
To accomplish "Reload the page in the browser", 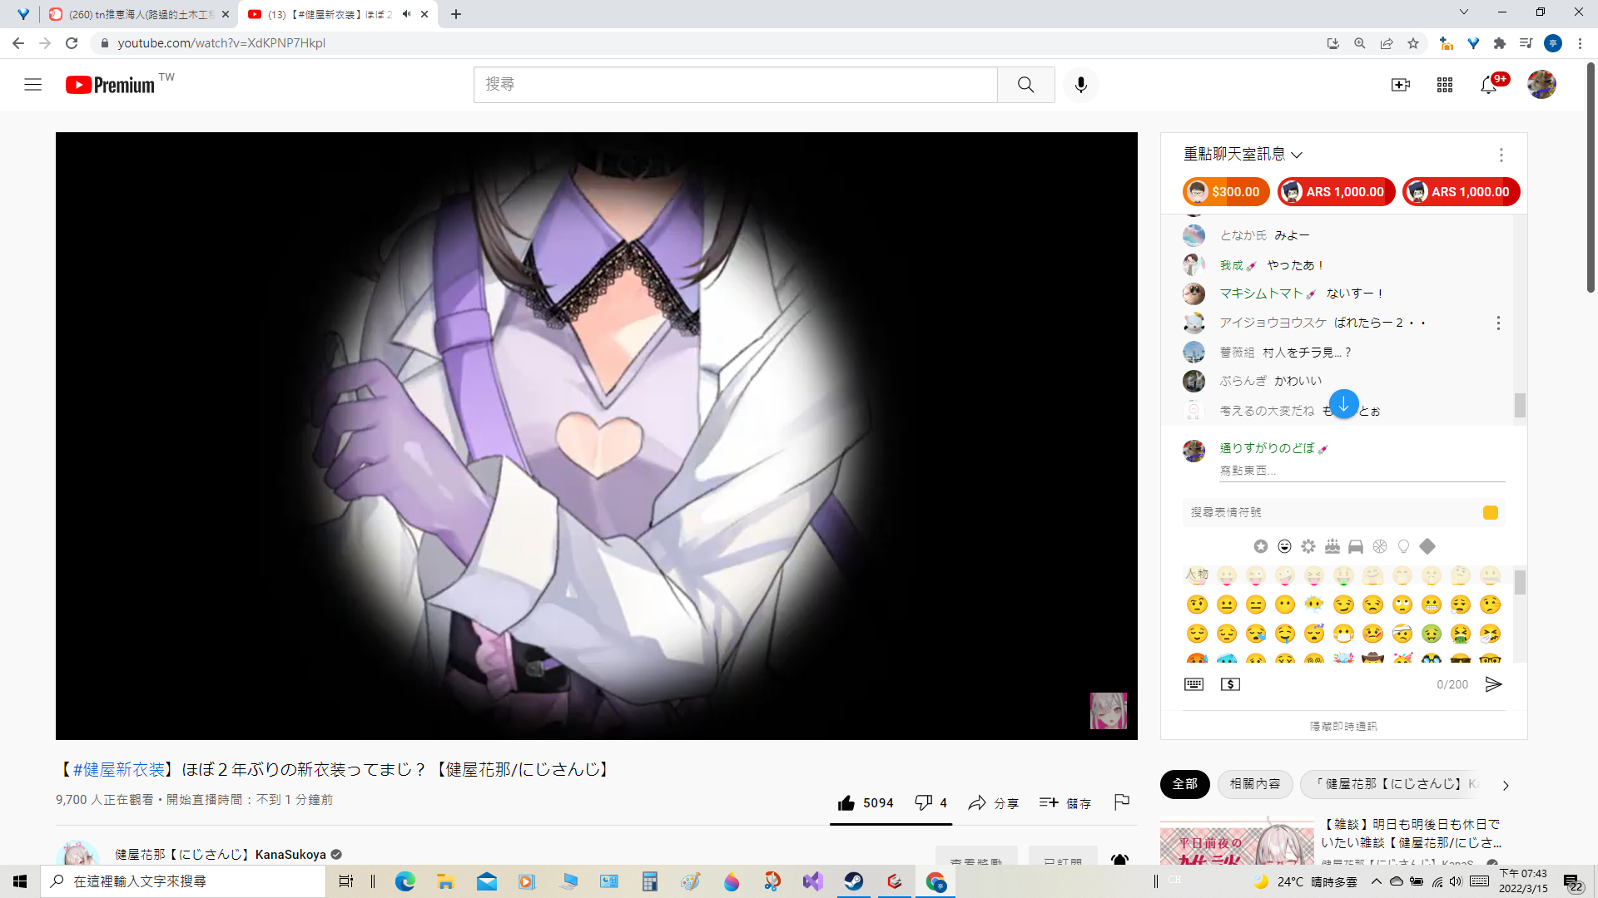I will click(72, 43).
